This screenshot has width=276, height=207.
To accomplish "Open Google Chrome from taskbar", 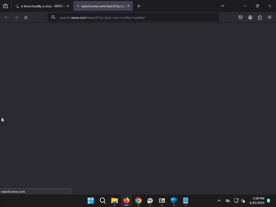I will click(138, 201).
